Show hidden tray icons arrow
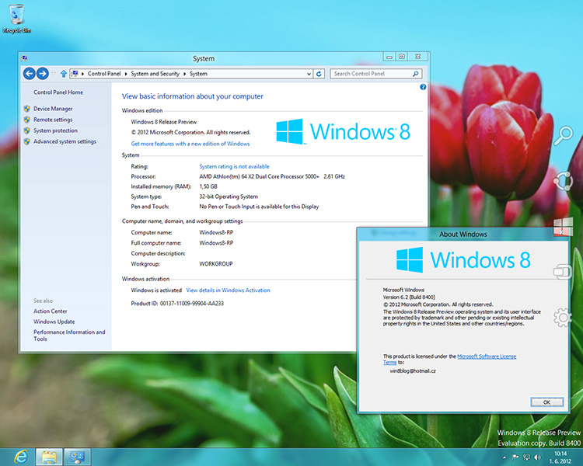 [x=504, y=457]
